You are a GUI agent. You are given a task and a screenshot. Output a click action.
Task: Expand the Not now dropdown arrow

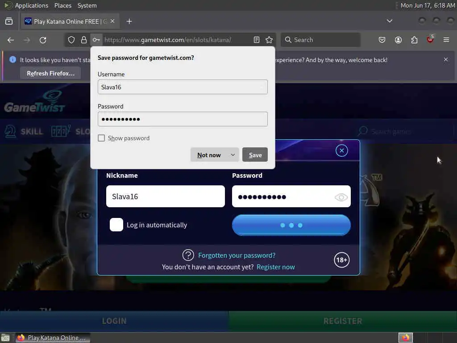click(233, 155)
